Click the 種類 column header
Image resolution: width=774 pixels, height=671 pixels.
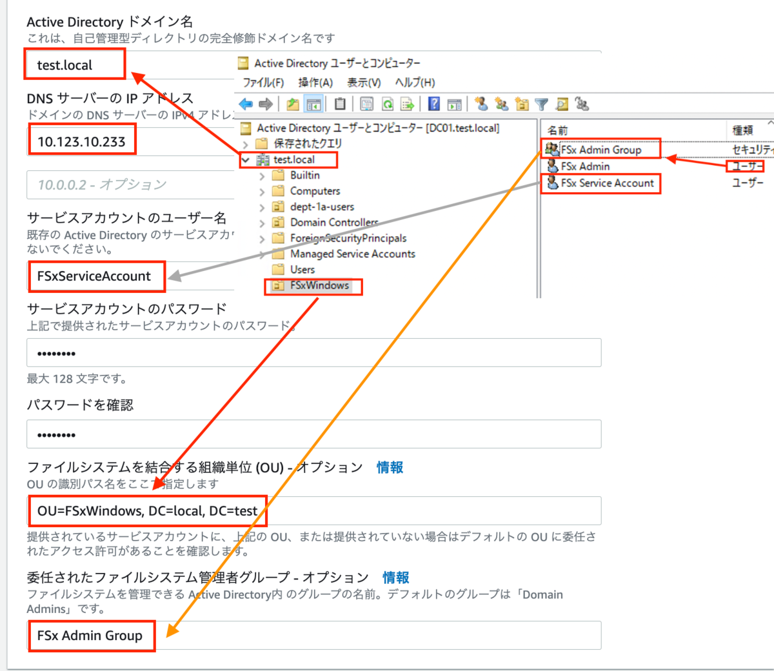click(x=742, y=130)
